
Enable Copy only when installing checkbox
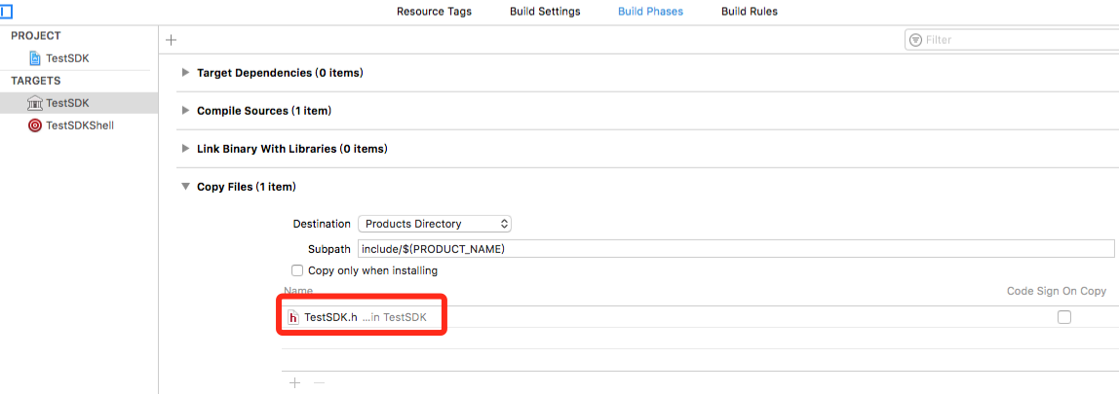point(298,270)
